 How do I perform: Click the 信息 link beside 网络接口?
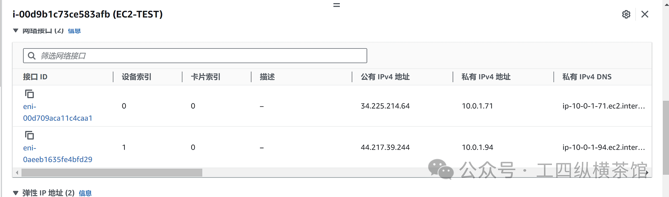coord(74,31)
